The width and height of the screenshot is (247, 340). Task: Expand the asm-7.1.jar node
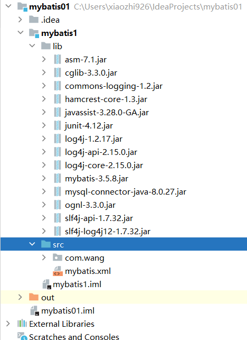pyautogui.click(x=44, y=59)
